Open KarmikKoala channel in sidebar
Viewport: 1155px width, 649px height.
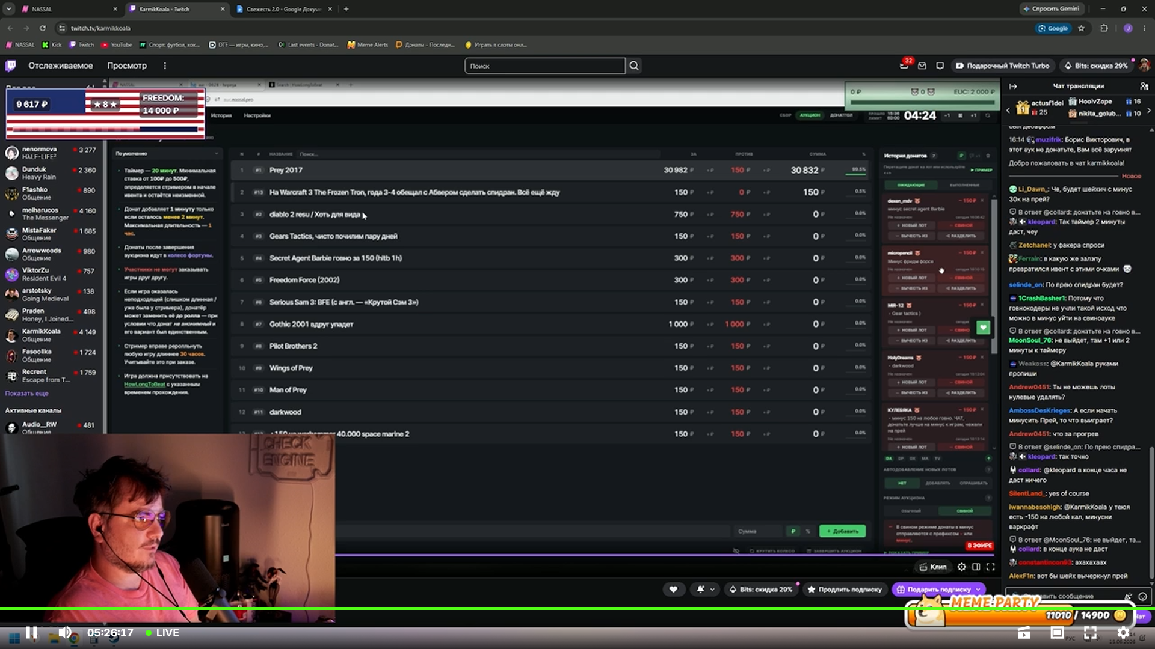tap(51, 335)
